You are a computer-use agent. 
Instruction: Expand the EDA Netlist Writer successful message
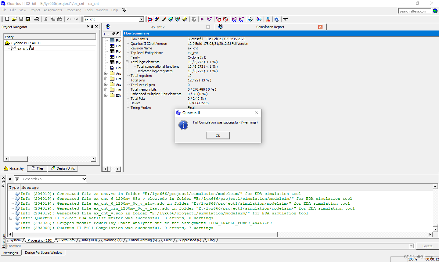(11, 218)
